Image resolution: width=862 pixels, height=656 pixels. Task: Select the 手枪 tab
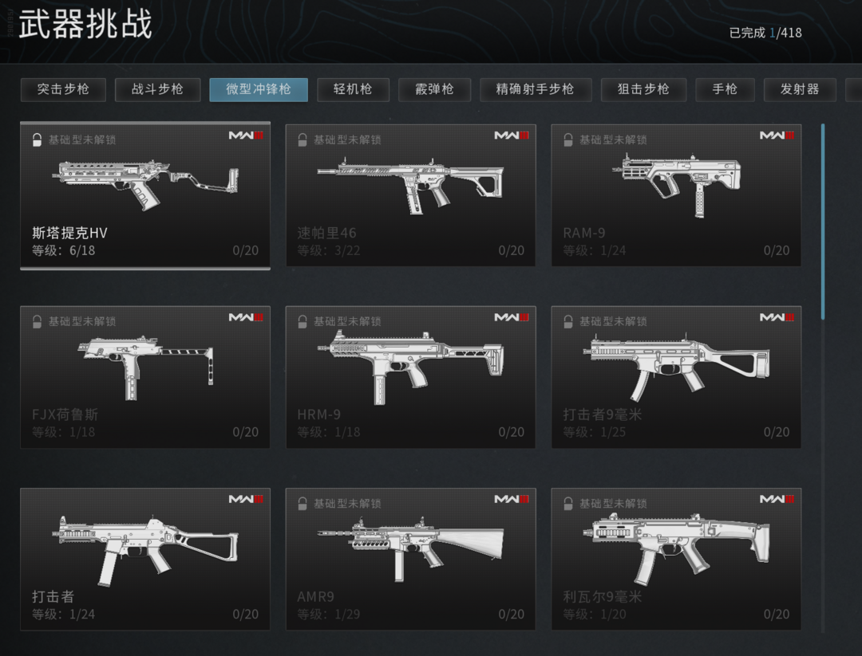click(725, 89)
